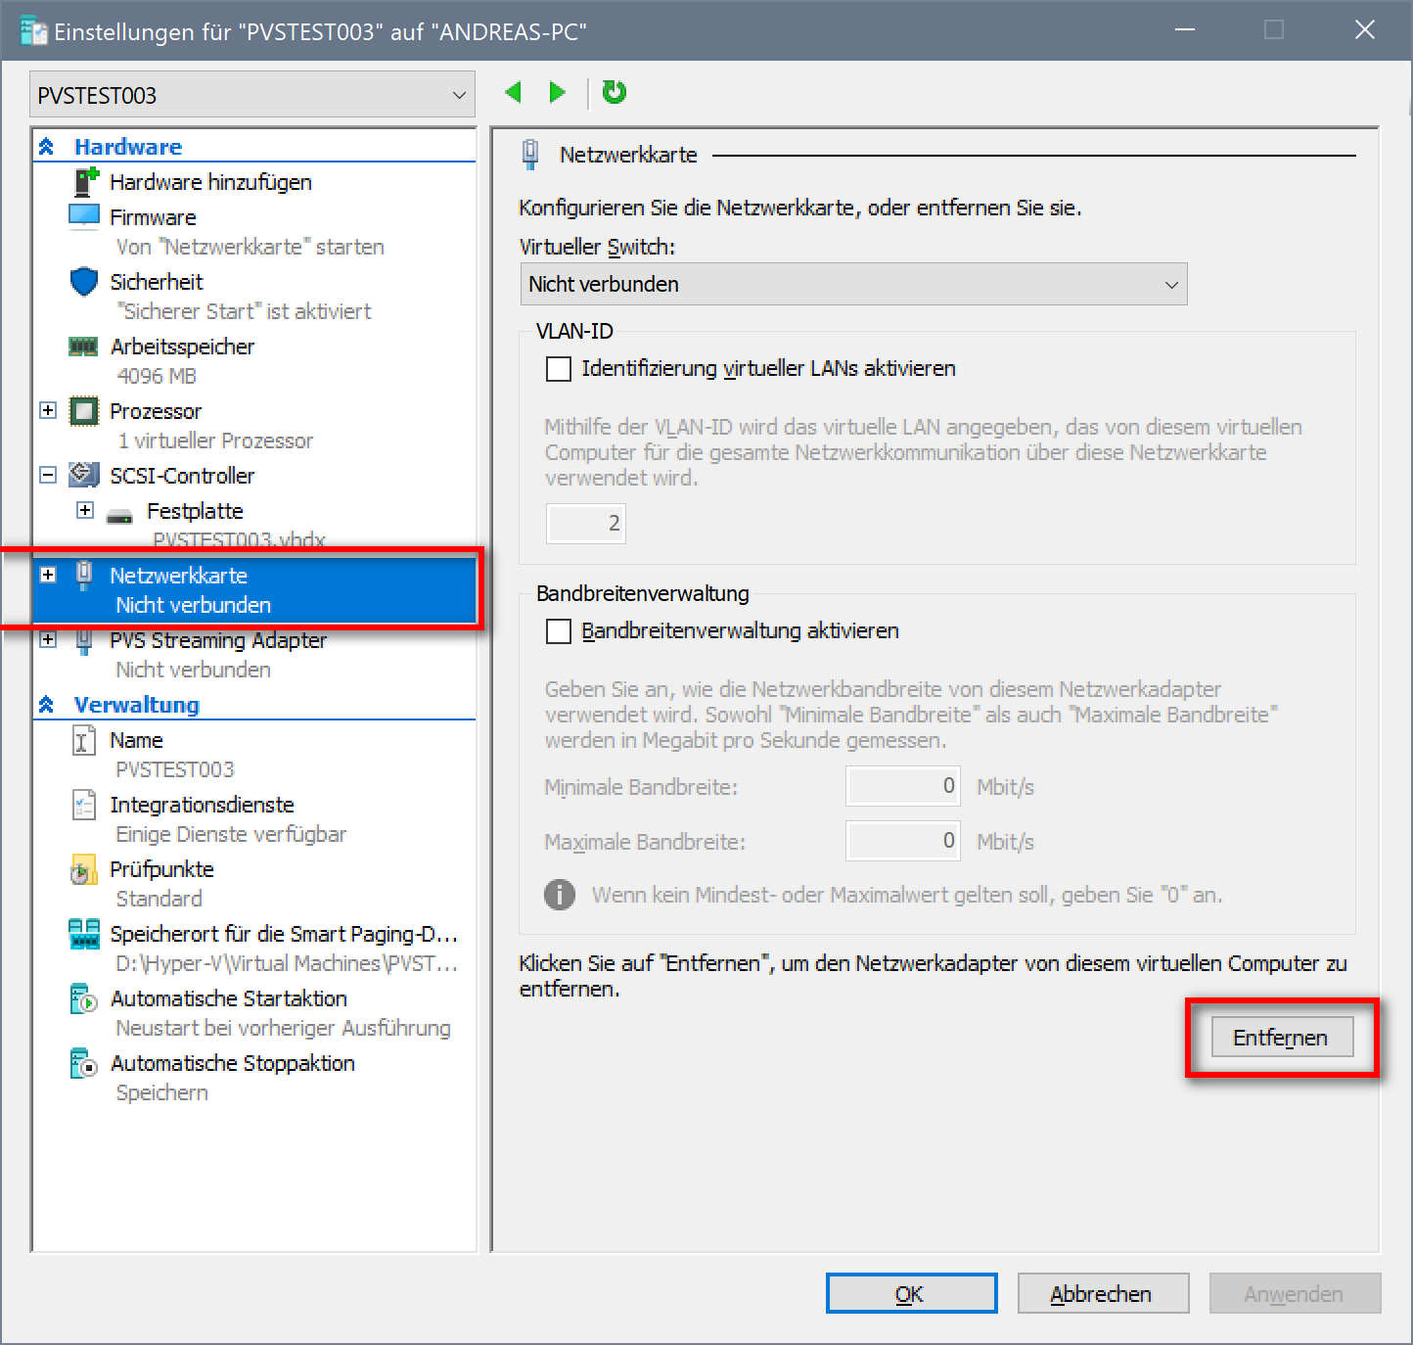Open Prüfpunkte settings icon
Viewport: 1413px width, 1345px height.
[84, 869]
